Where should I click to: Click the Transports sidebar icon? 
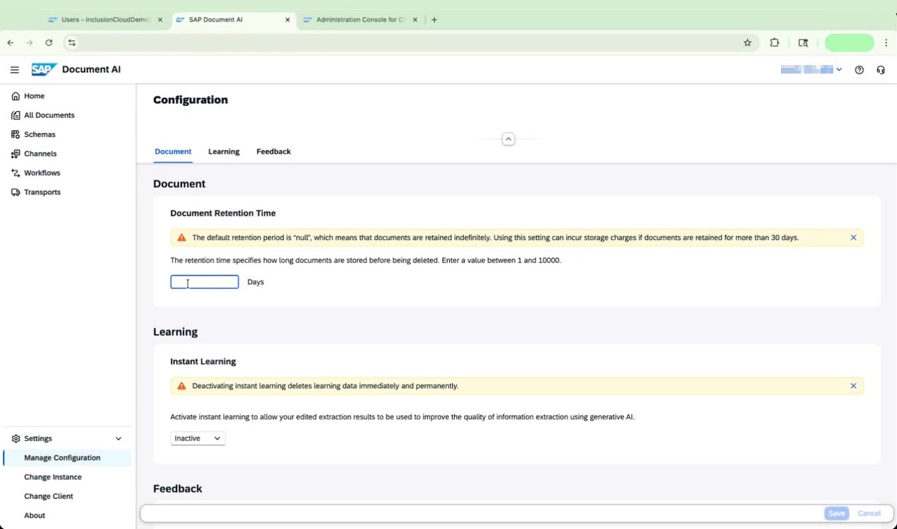(16, 192)
